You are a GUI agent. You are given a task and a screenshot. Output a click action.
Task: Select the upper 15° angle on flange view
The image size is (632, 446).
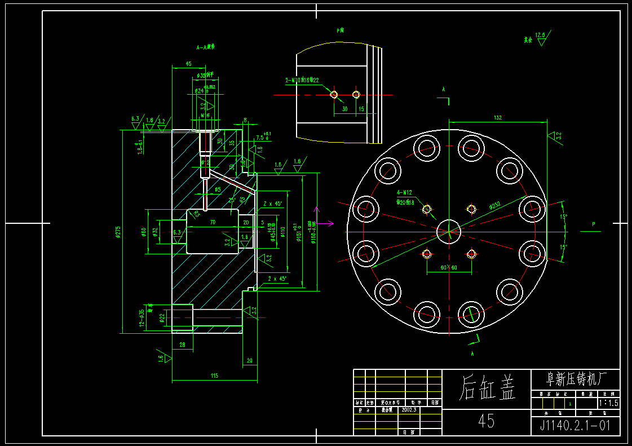(563, 217)
